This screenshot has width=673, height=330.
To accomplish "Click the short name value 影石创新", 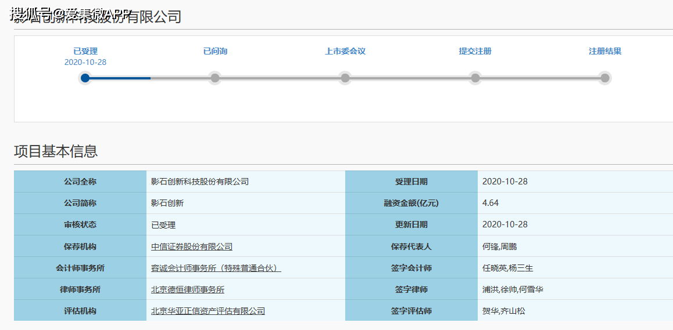I will point(167,203).
